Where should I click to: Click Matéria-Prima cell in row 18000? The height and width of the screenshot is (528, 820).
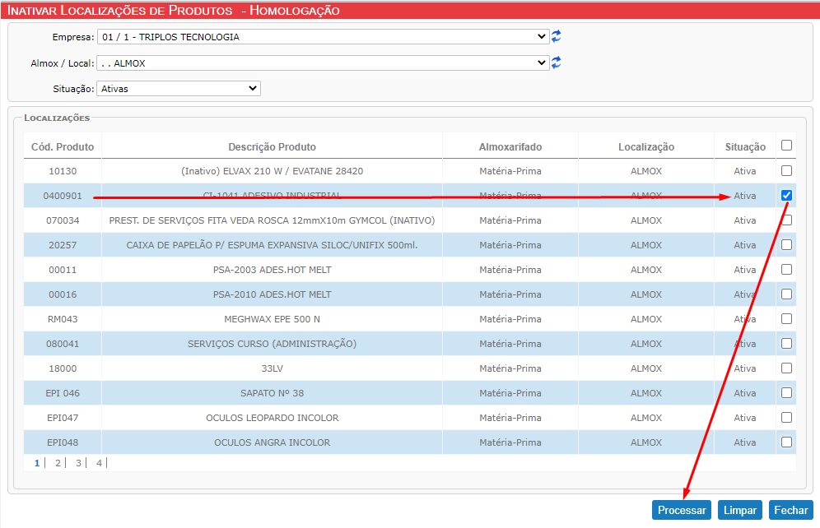[x=510, y=368]
